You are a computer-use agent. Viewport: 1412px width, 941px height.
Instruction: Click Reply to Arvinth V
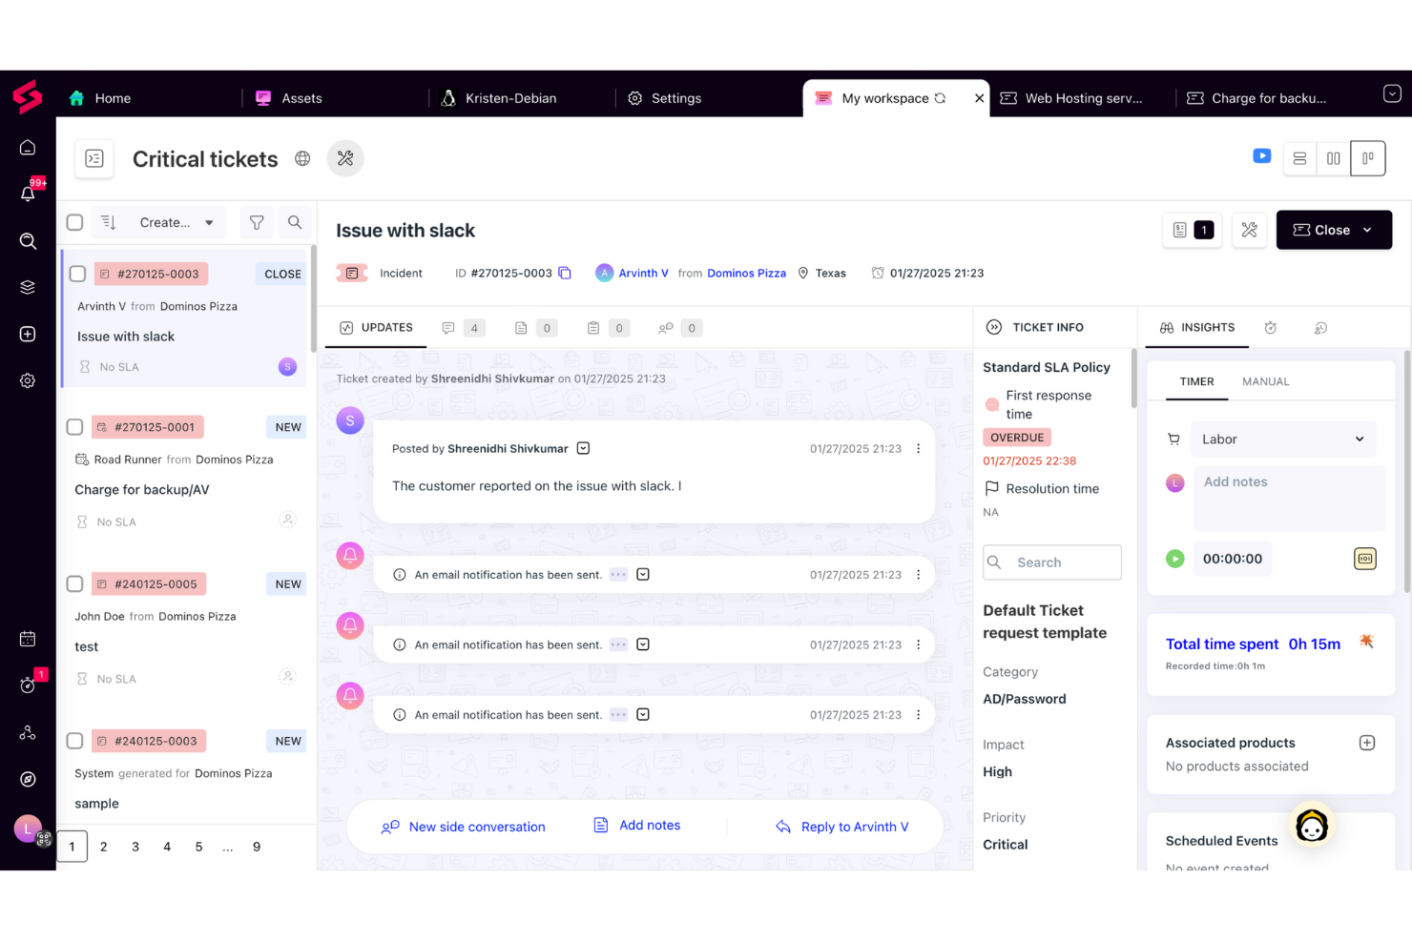click(841, 827)
